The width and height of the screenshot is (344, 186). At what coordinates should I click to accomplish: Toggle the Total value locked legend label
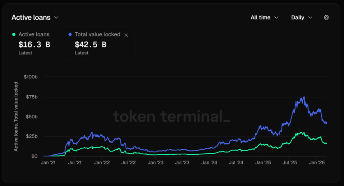pyautogui.click(x=97, y=35)
